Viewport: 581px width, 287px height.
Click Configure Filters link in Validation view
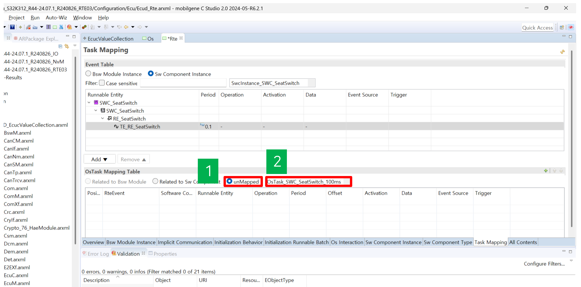coord(544,264)
